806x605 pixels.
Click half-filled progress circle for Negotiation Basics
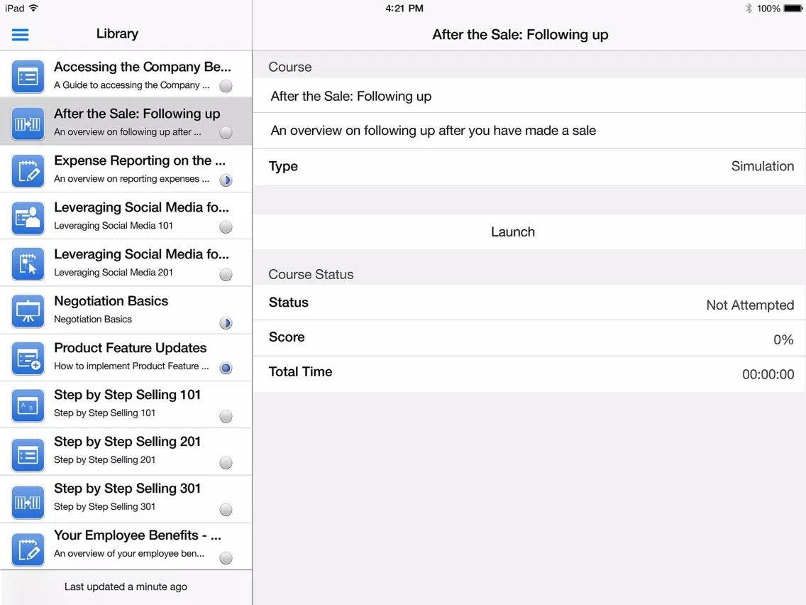coord(226,323)
